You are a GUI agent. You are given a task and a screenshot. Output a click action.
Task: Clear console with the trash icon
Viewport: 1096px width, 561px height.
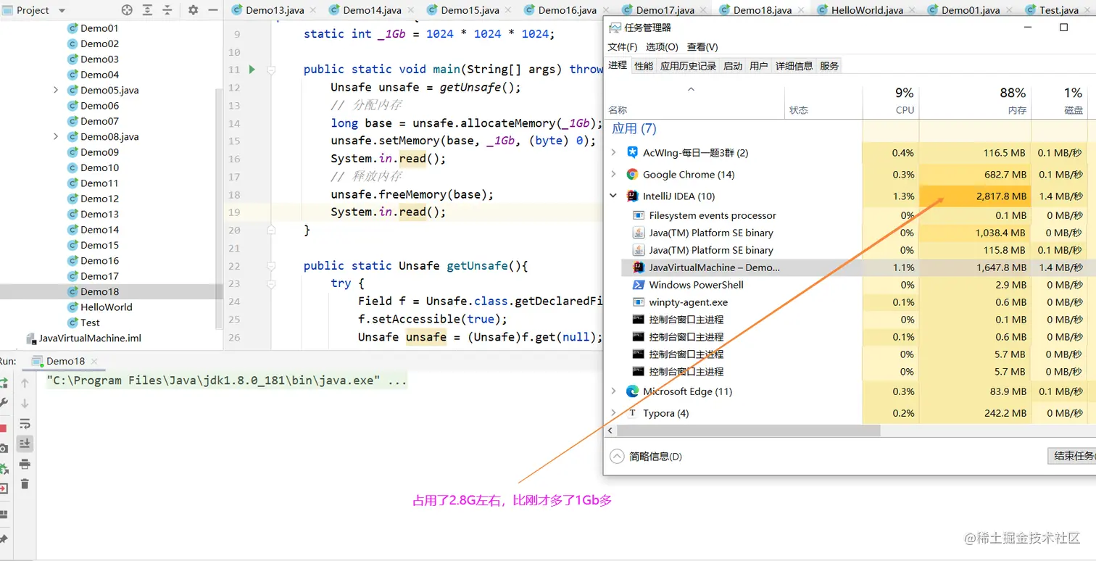(25, 483)
